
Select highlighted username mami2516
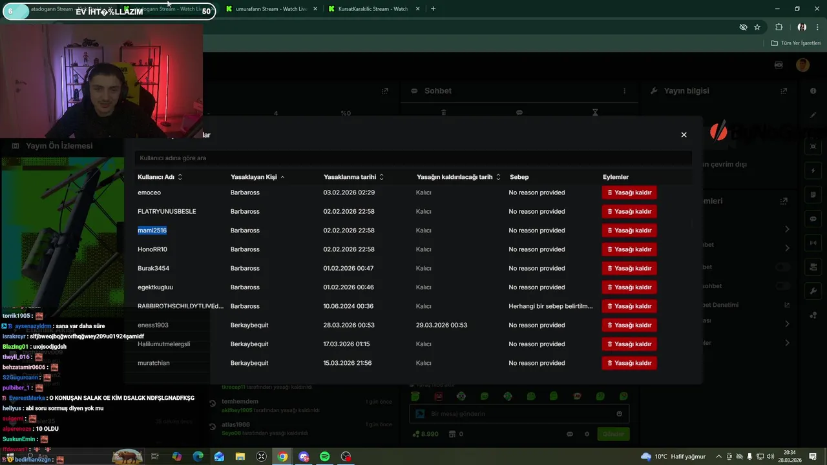tap(152, 231)
